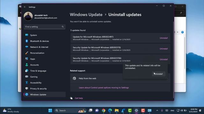
Task: Click the globe icon beside Help from the web
Action: pos(74,78)
